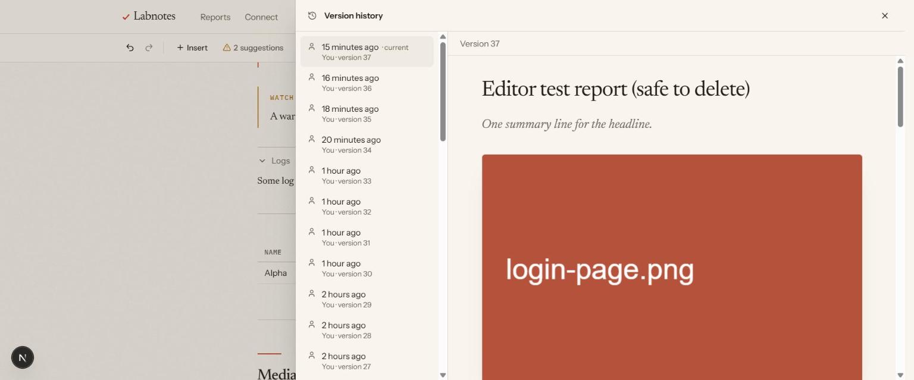The width and height of the screenshot is (914, 380).
Task: Click the 'One summary line for the headline.' text
Action: [566, 124]
